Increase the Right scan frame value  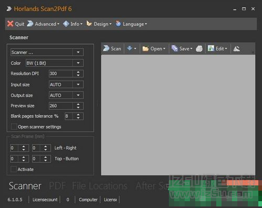pos(45,147)
